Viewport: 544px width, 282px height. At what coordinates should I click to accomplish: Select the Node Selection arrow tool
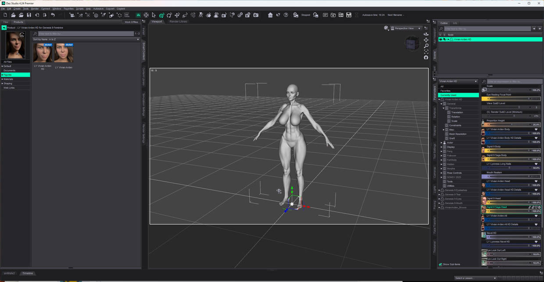[154, 15]
